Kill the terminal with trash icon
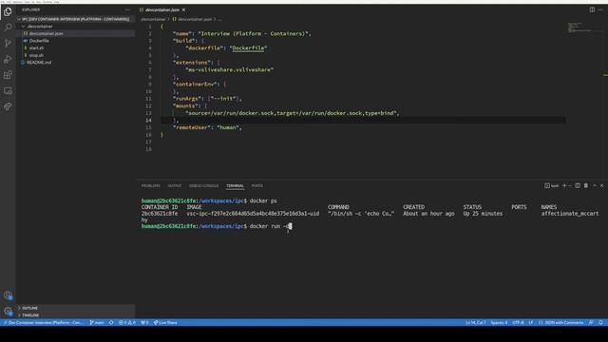608x342 pixels. [586, 186]
